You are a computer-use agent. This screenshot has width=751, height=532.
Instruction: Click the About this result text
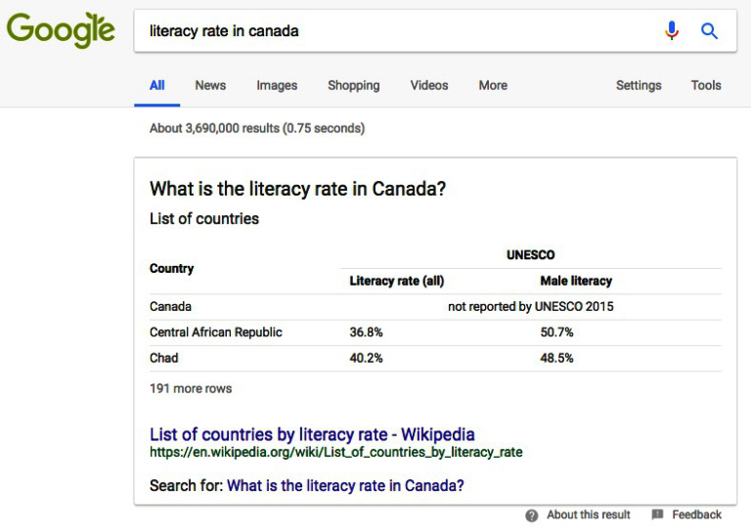[x=589, y=515]
